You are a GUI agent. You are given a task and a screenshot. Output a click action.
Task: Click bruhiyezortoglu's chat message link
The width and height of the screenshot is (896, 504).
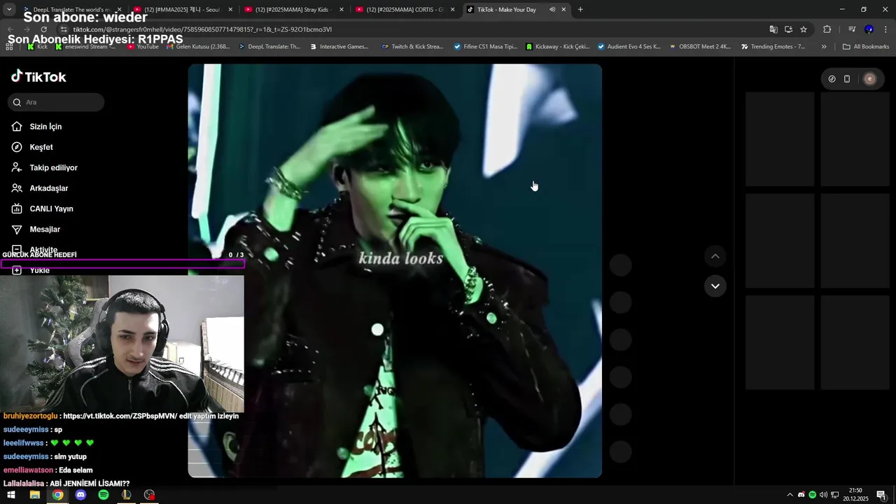120,416
